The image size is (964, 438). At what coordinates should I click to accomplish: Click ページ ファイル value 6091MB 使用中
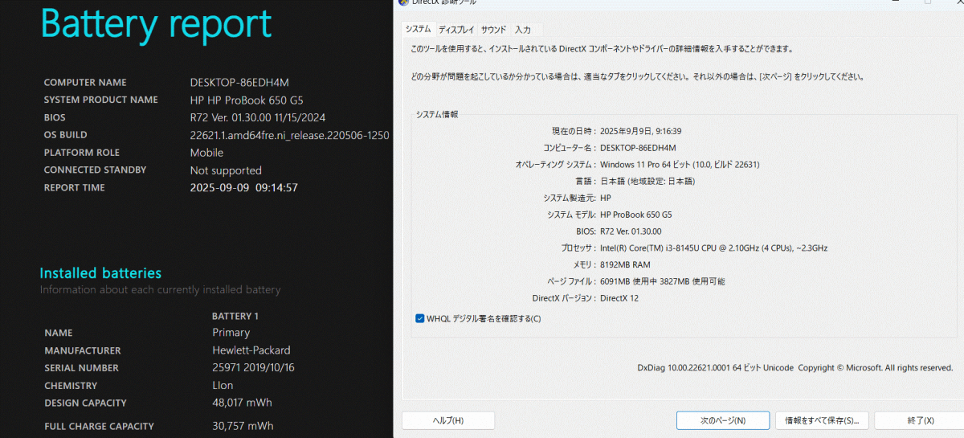[664, 281]
